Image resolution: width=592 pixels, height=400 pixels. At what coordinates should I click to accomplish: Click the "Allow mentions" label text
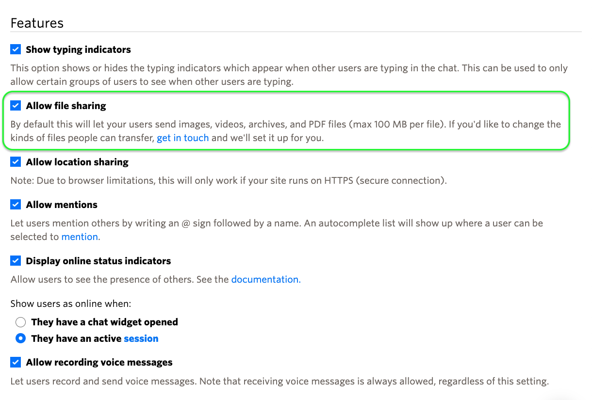click(x=61, y=204)
